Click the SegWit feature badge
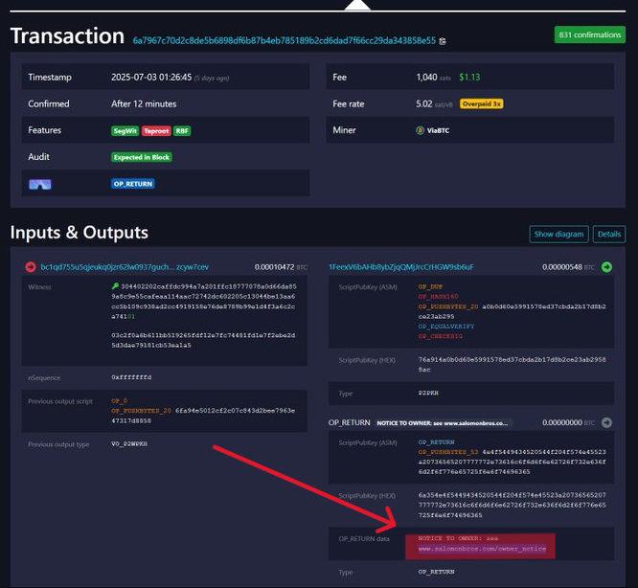The width and height of the screenshot is (638, 588). click(x=125, y=130)
